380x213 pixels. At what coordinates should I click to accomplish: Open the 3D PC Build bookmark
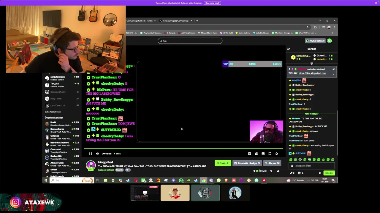click(x=227, y=33)
